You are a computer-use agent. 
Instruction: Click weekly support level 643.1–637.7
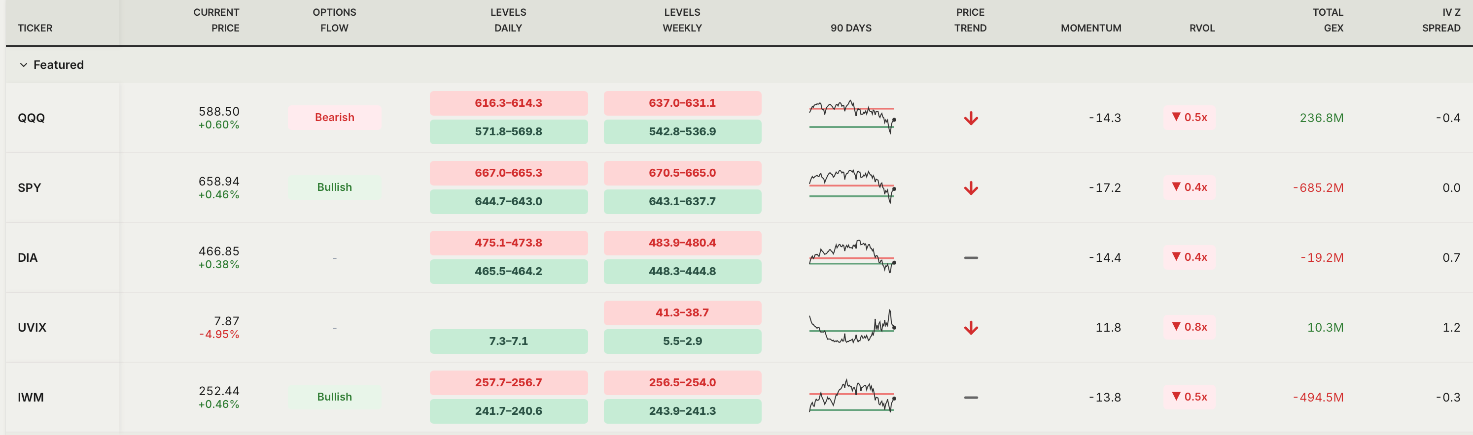(x=682, y=202)
